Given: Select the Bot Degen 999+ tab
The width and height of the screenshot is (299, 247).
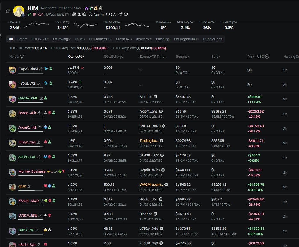Looking at the screenshot, I should [x=186, y=39].
